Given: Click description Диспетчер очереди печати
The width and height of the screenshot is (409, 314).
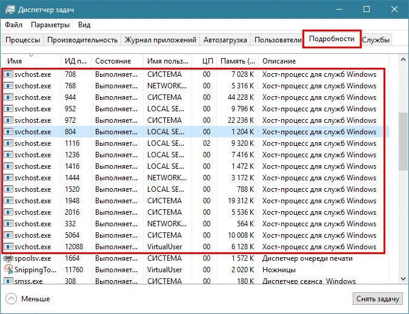Looking at the screenshot, I should (x=307, y=258).
